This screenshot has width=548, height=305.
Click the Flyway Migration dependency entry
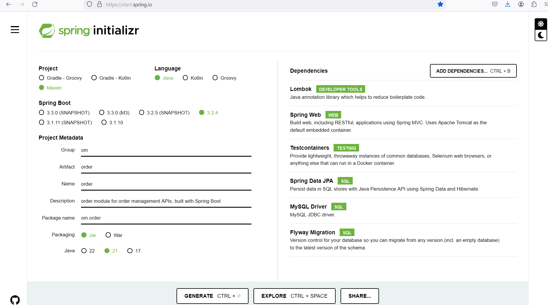coord(403,240)
